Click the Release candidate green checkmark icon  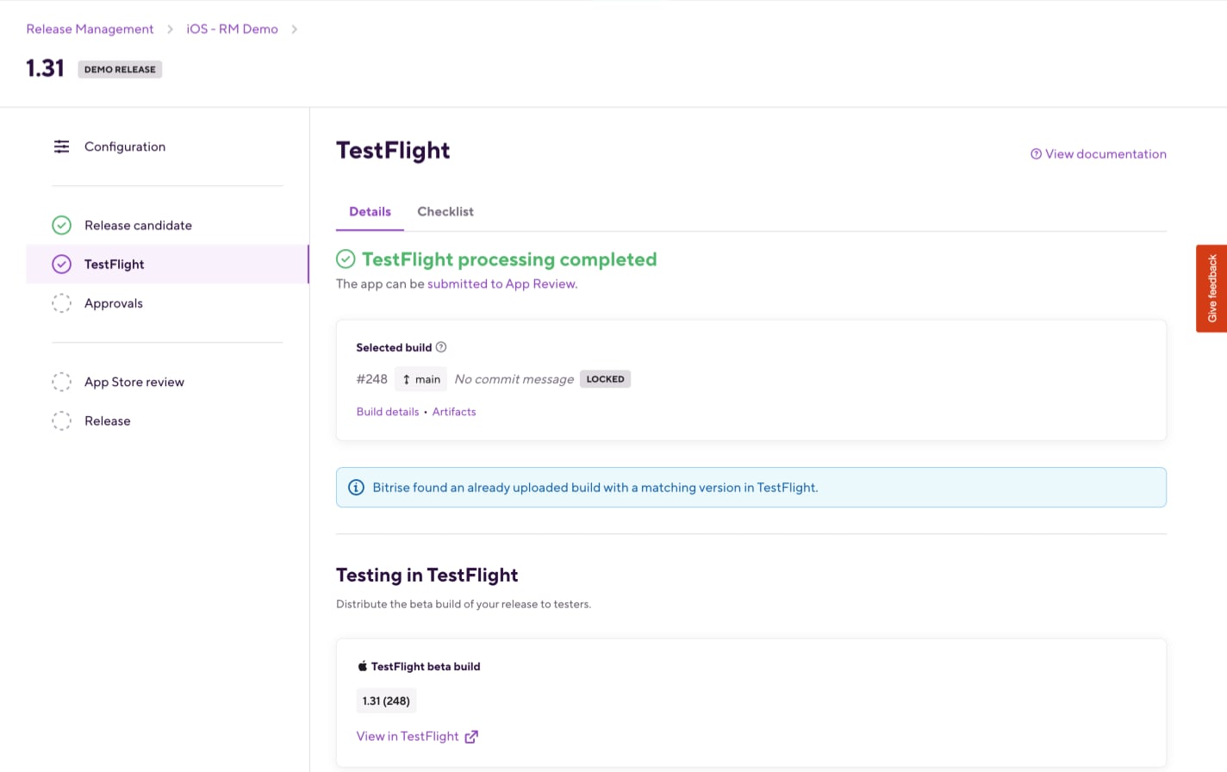(x=62, y=226)
